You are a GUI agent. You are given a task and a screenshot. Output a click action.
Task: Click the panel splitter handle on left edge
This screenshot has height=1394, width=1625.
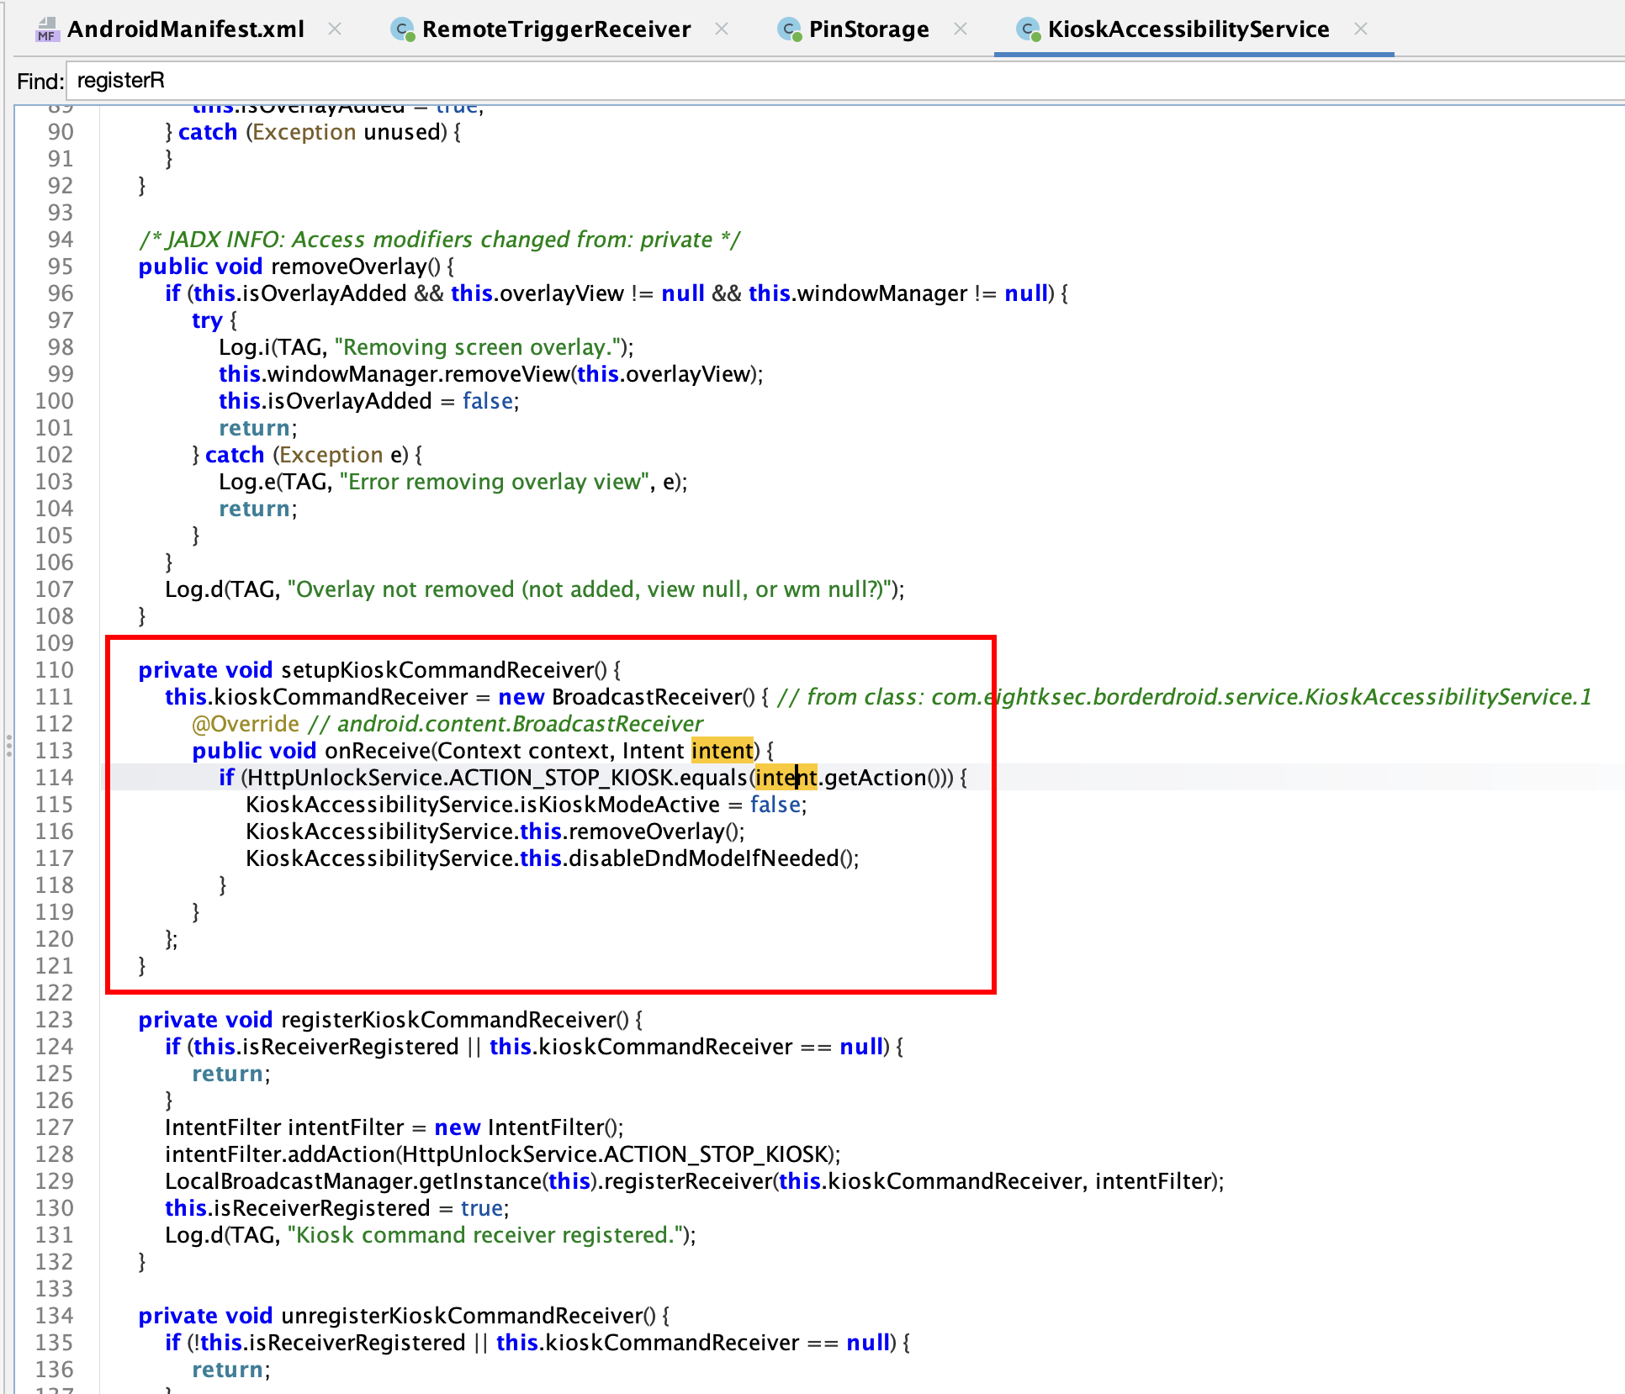(x=8, y=746)
